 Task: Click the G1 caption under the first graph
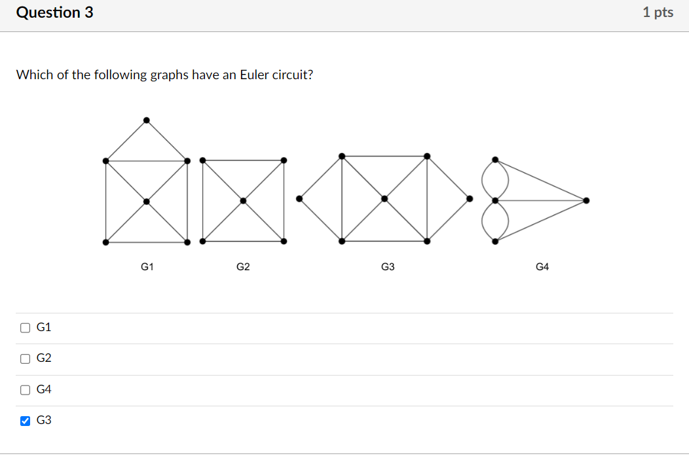click(147, 266)
